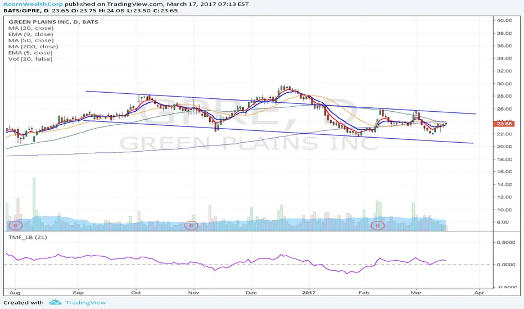Image resolution: width=524 pixels, height=309 pixels.
Task: Click the earnings E marker near Feb
Action: point(378,225)
